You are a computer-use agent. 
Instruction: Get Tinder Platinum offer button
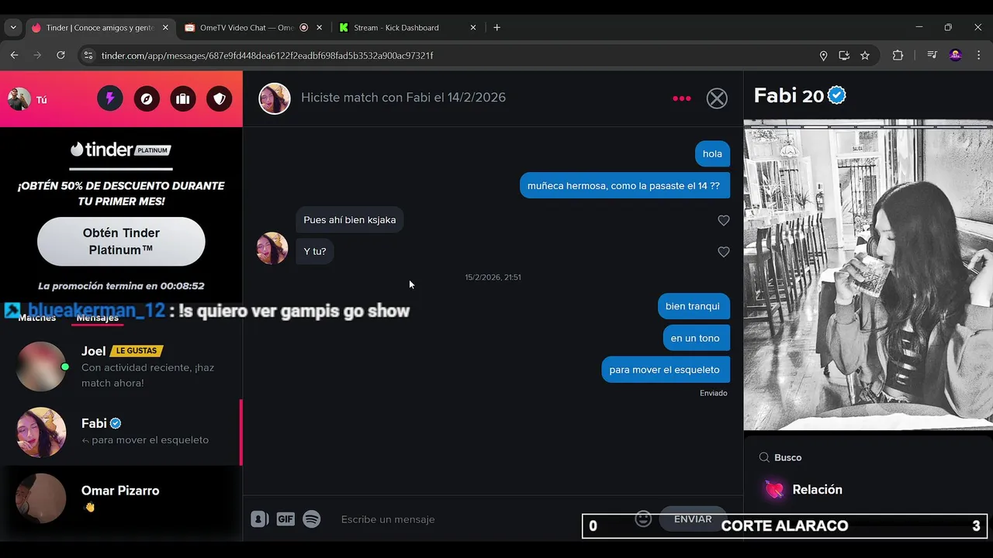(x=121, y=242)
